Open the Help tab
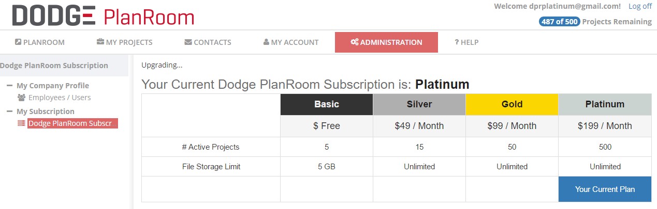 [466, 42]
